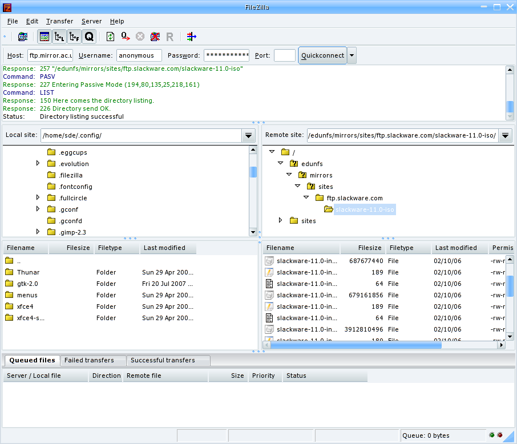517x444 pixels.
Task: Open the Local site path dropdown
Action: coord(249,136)
